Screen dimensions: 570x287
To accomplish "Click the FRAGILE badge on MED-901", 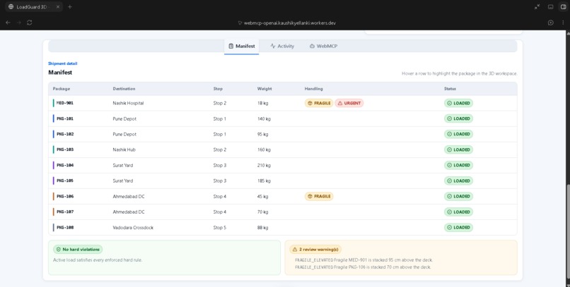I will pos(319,103).
